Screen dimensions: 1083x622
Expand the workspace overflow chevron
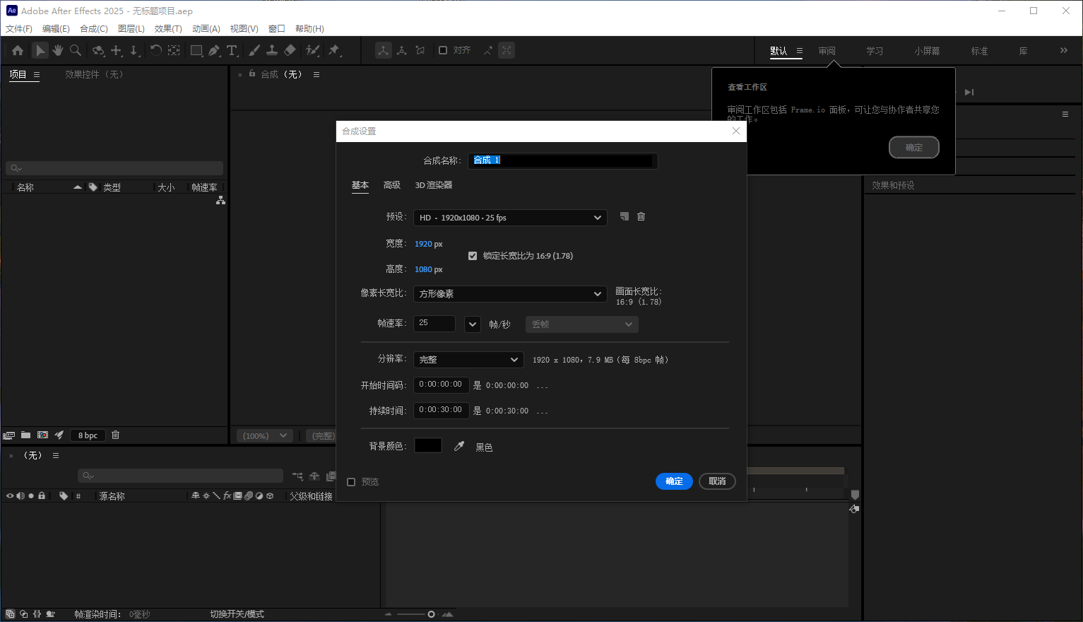[x=1064, y=50]
